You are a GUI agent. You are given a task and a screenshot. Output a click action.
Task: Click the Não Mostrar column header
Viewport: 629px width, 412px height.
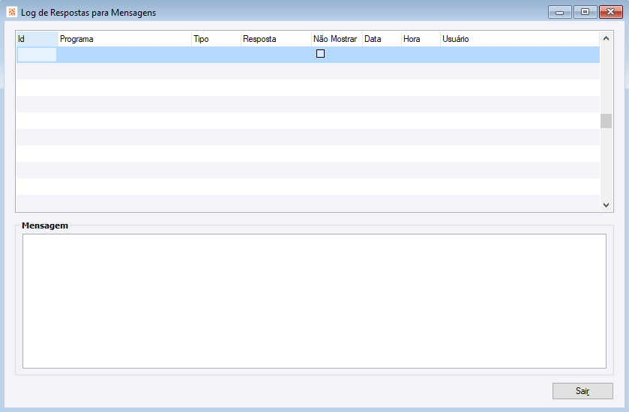click(x=337, y=39)
